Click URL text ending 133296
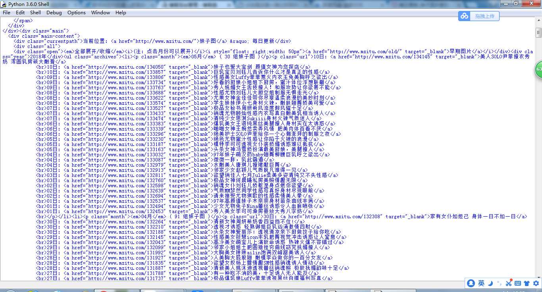The height and width of the screenshot is (292, 542). tap(126, 134)
